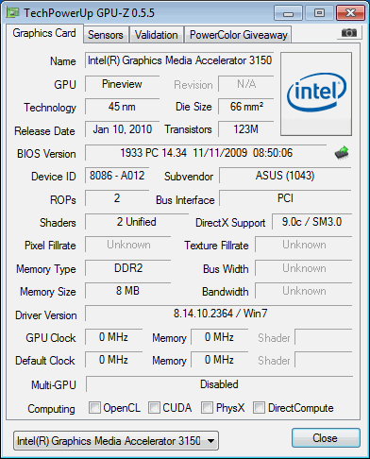Viewport: 370px width, 459px height.
Task: Click the Device ID field 8086 - A012
Action: click(117, 176)
